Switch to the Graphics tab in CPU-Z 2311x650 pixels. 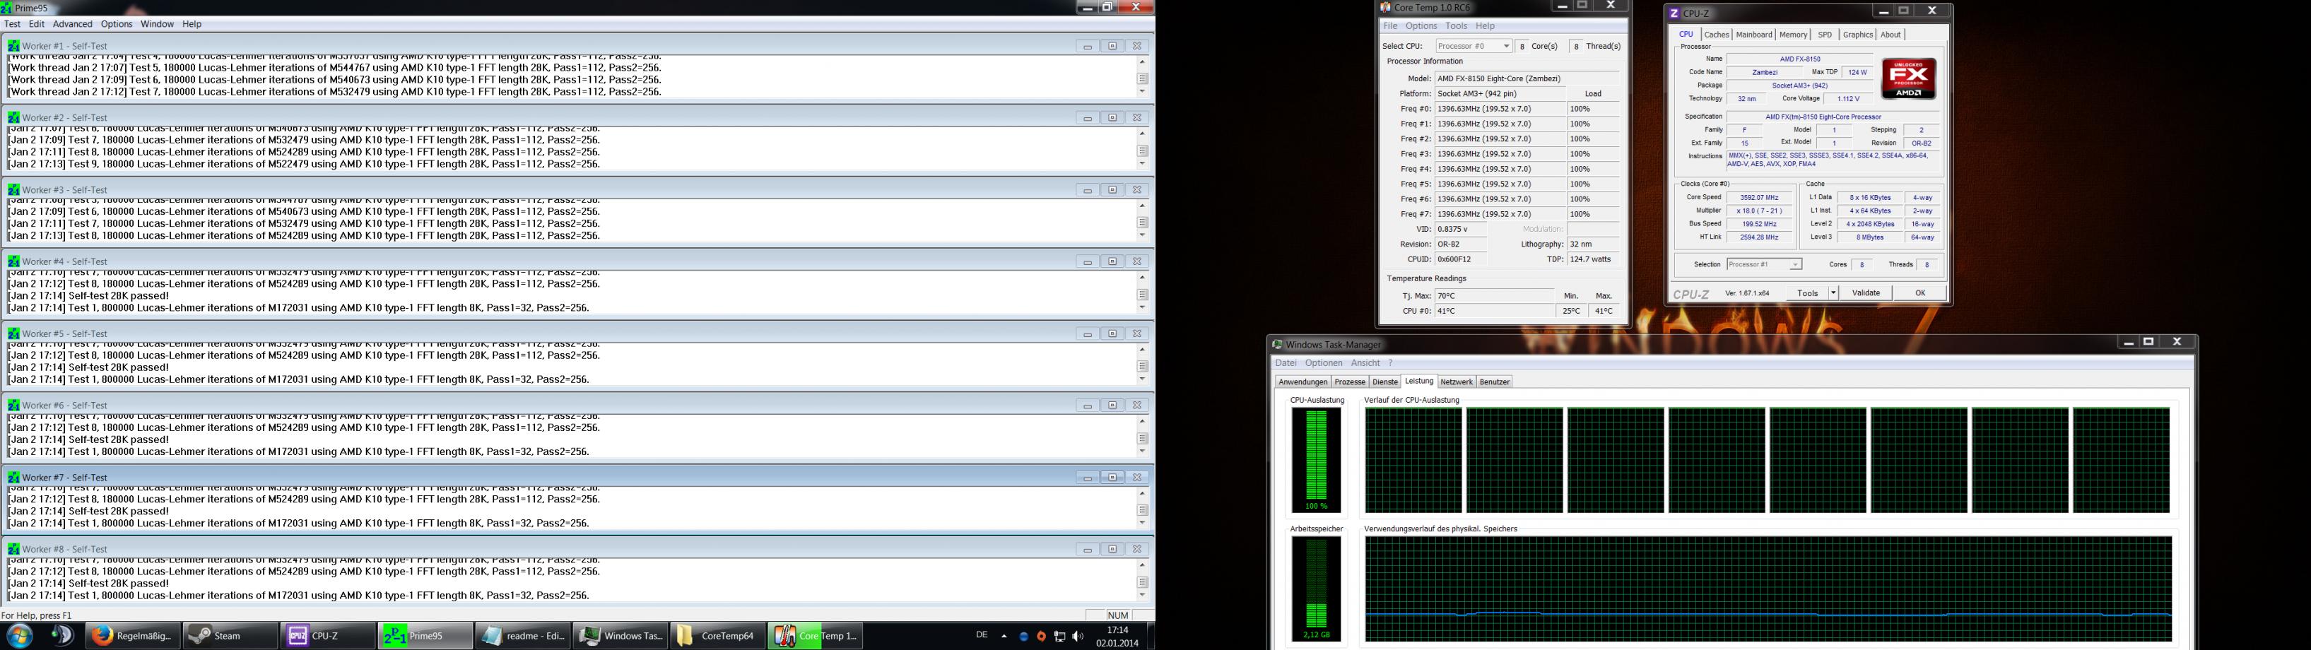pyautogui.click(x=1857, y=35)
